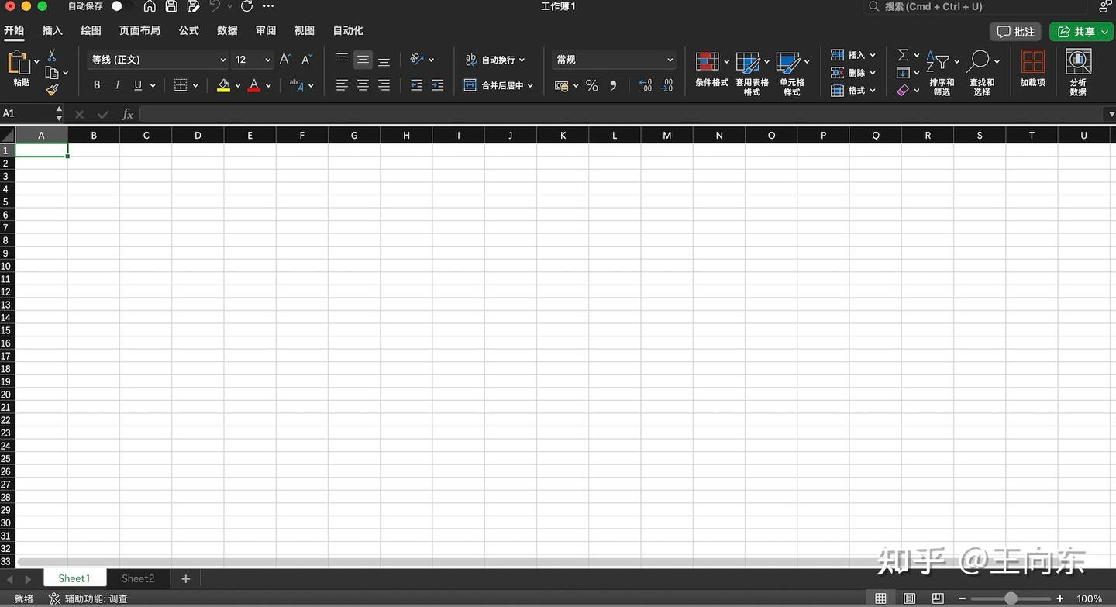Open the three-dot more commands menu
Image resolution: width=1116 pixels, height=607 pixels.
269,6
